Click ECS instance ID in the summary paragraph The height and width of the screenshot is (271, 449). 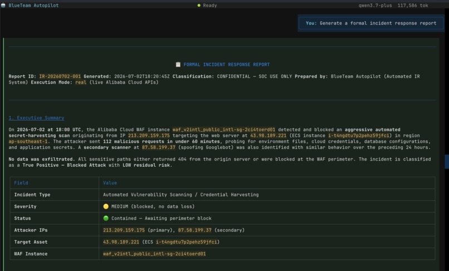(359, 135)
